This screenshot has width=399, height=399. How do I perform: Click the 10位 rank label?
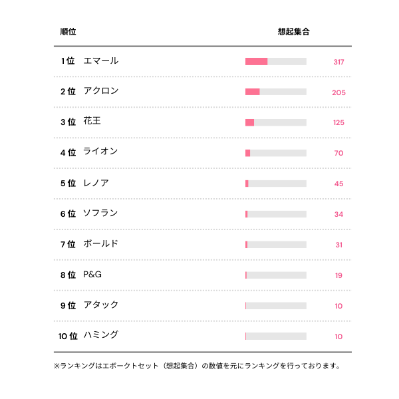click(68, 336)
